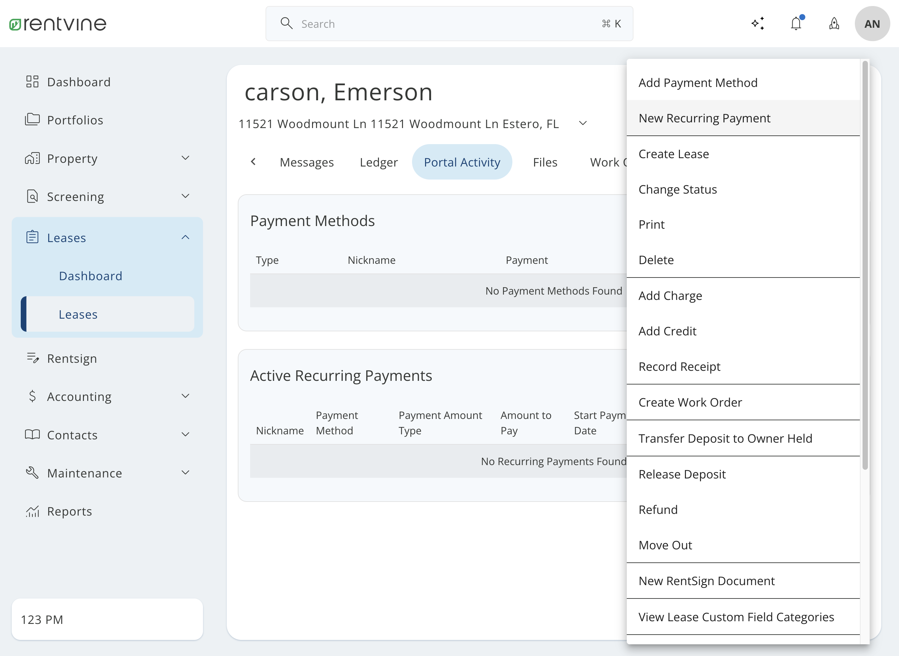Click the Accounting sidebar icon
Viewport: 899px width, 656px height.
(x=33, y=397)
